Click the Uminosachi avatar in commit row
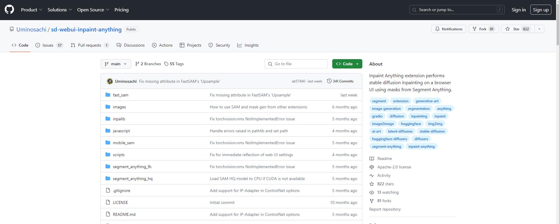The image size is (559, 224). point(110,81)
